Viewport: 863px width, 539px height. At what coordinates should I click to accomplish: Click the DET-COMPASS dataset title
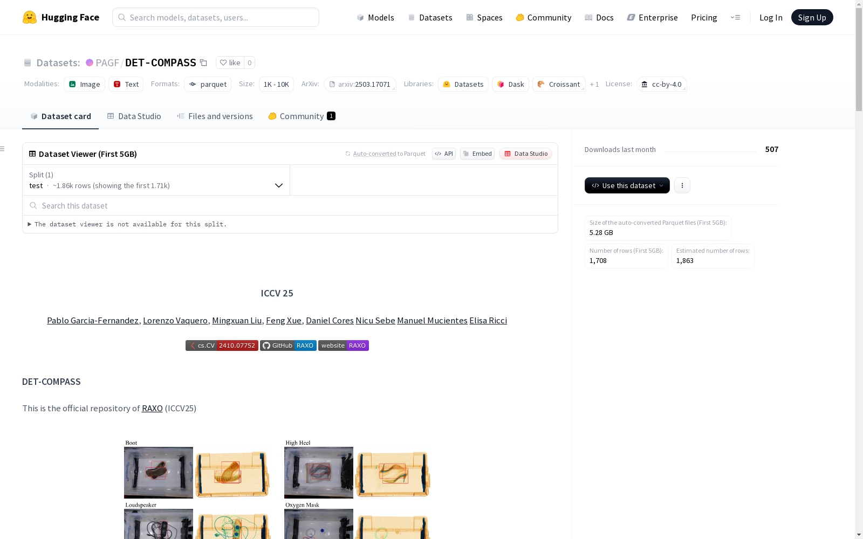(161, 63)
